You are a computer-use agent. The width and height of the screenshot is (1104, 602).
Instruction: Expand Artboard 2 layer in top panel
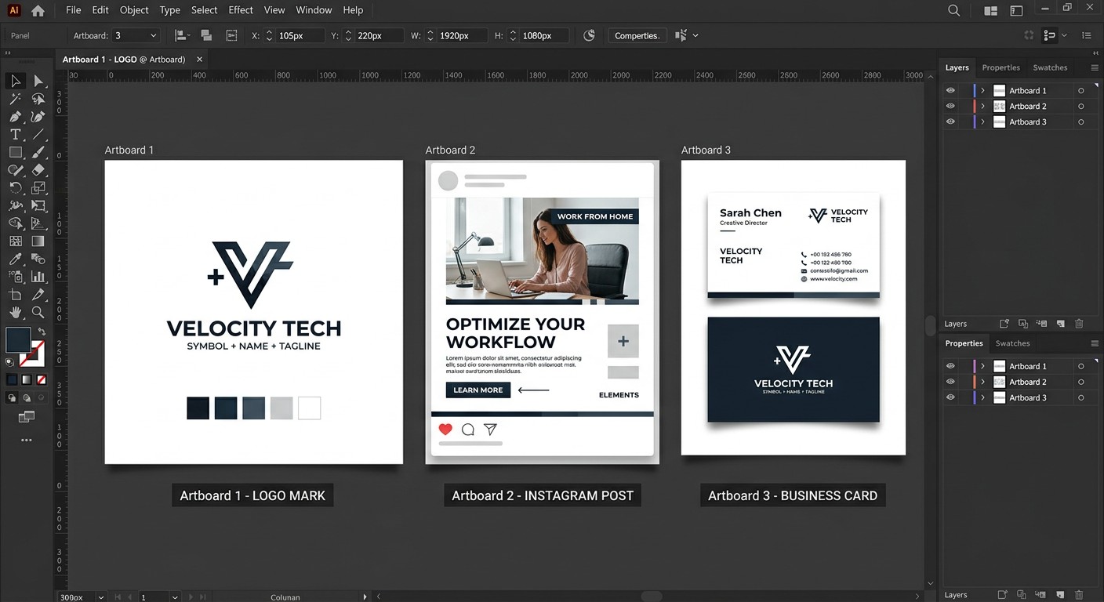982,107
